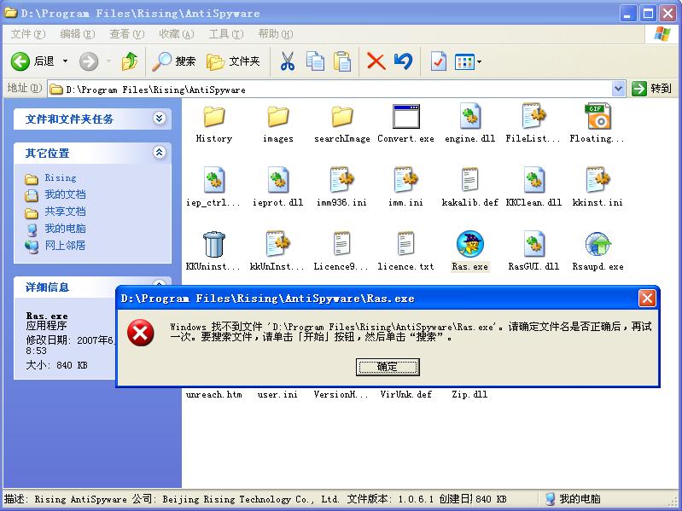Open the Views dropdown button
682x511 pixels.
pos(468,61)
